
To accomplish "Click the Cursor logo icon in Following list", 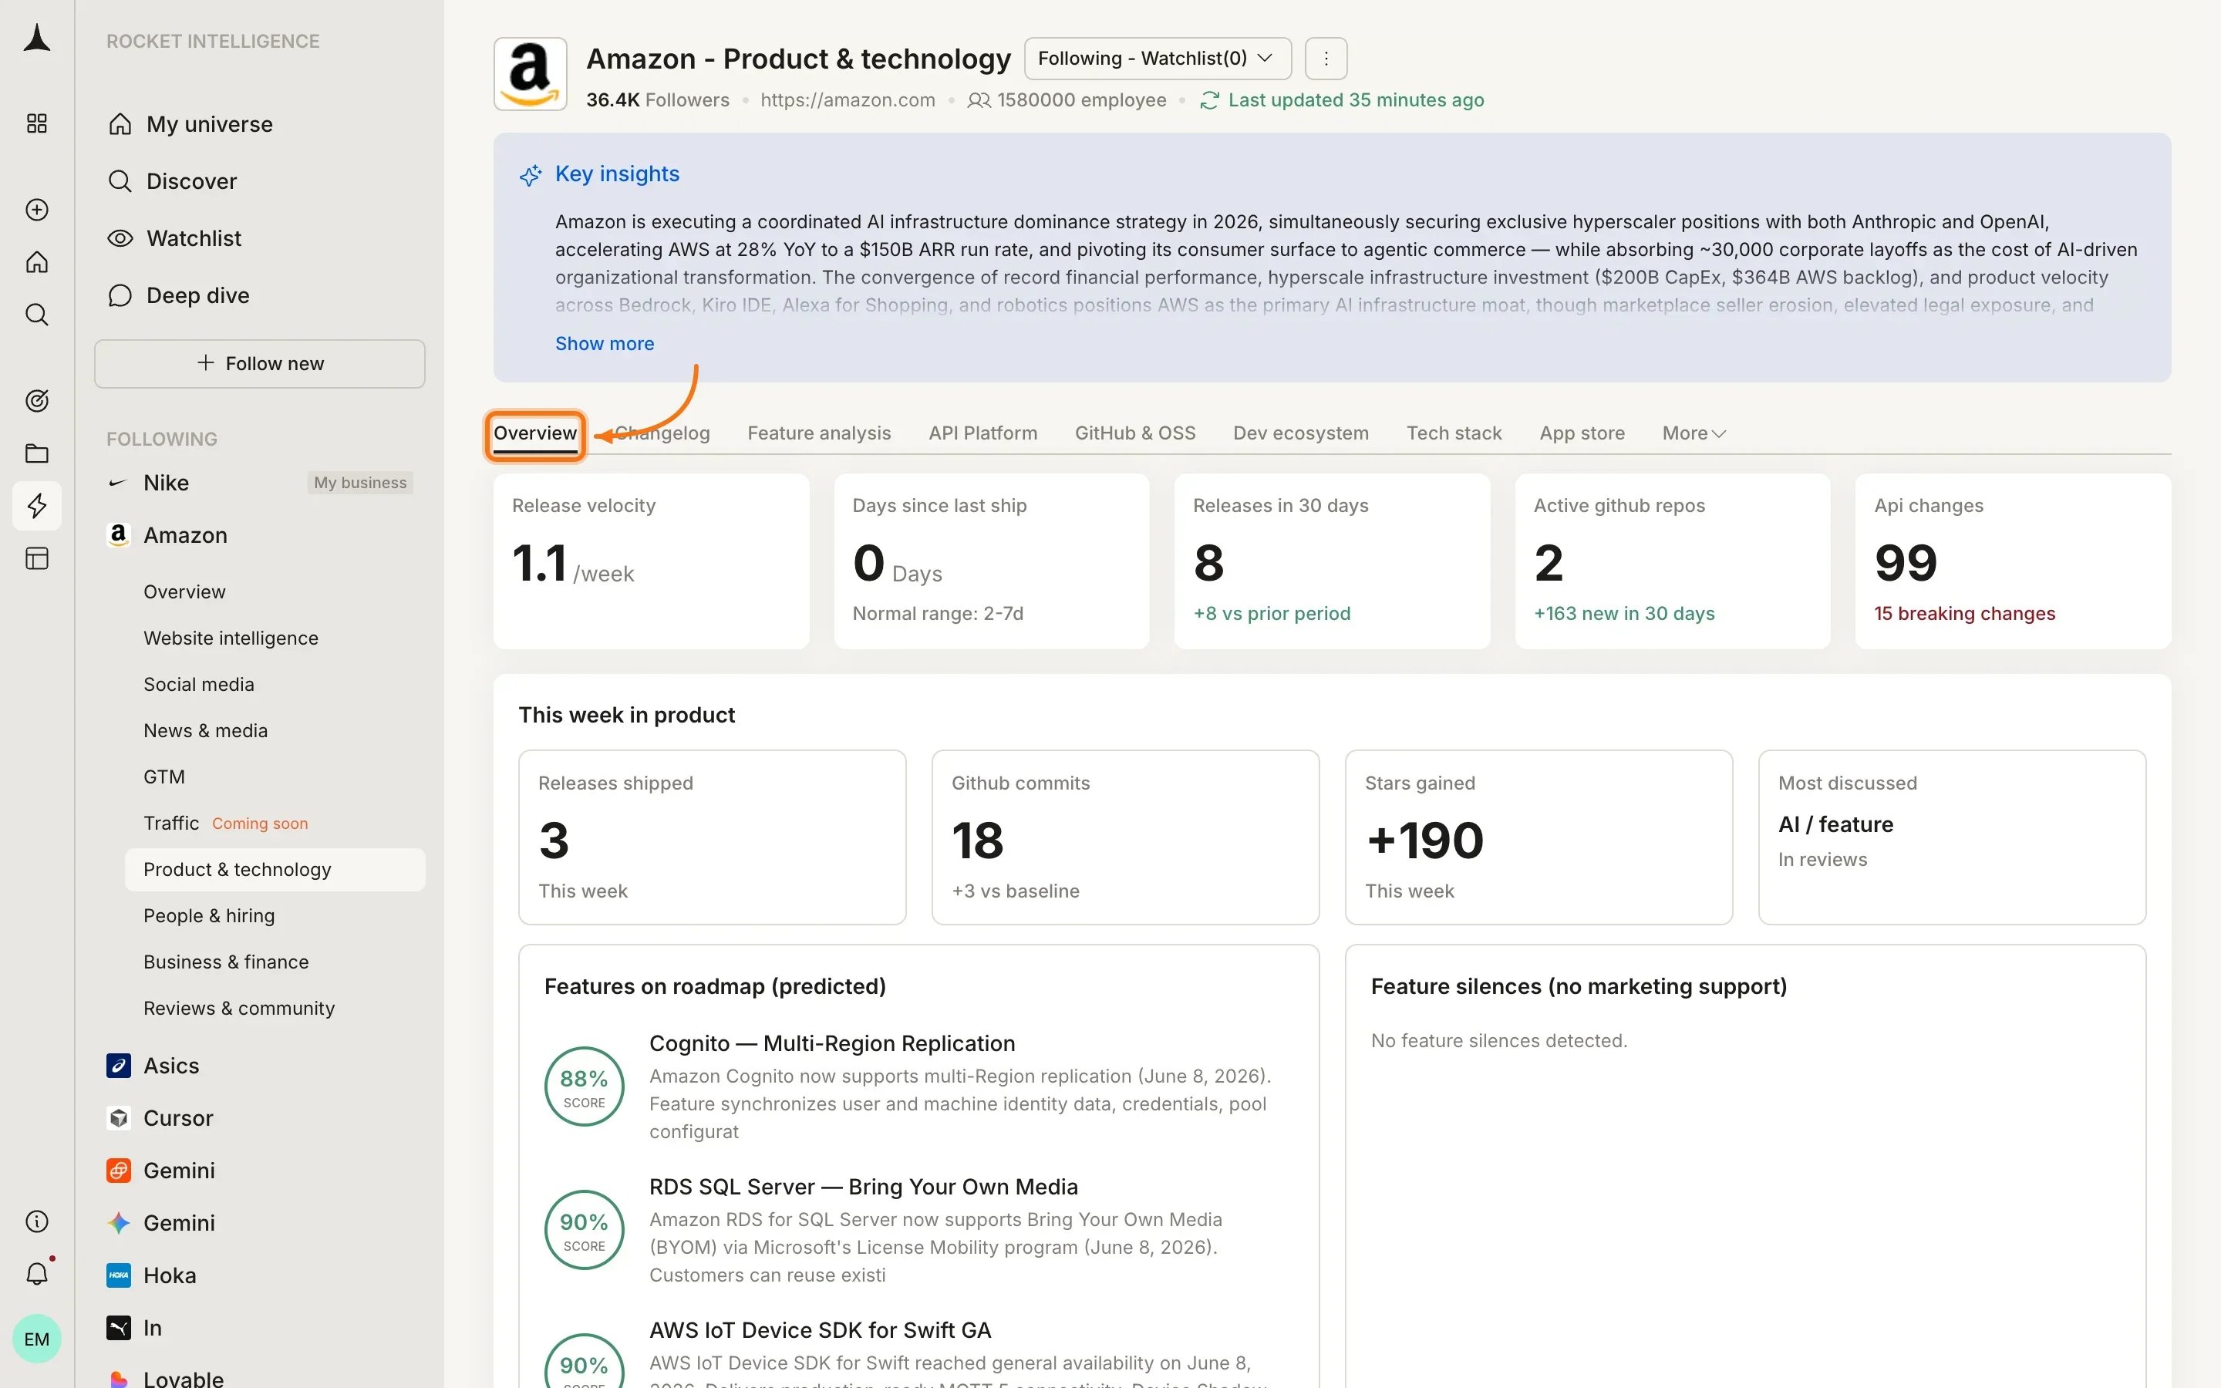I will 119,1117.
